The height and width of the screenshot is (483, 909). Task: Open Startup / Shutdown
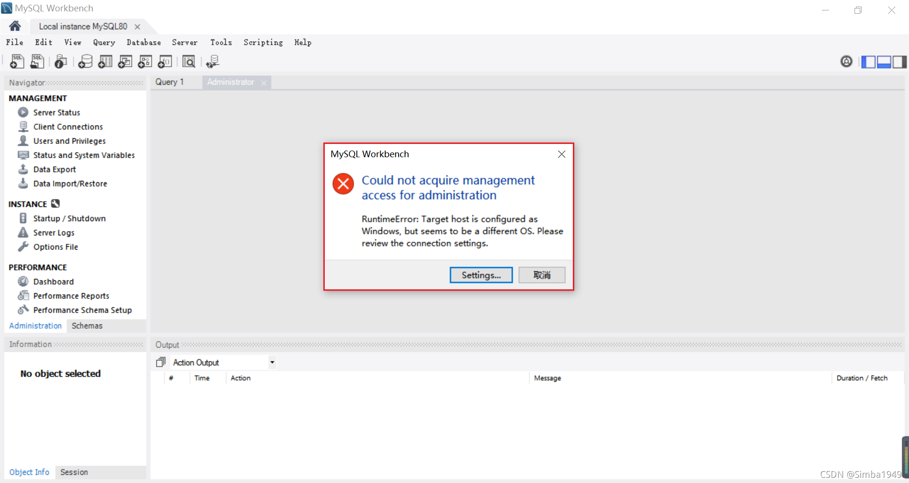point(69,218)
